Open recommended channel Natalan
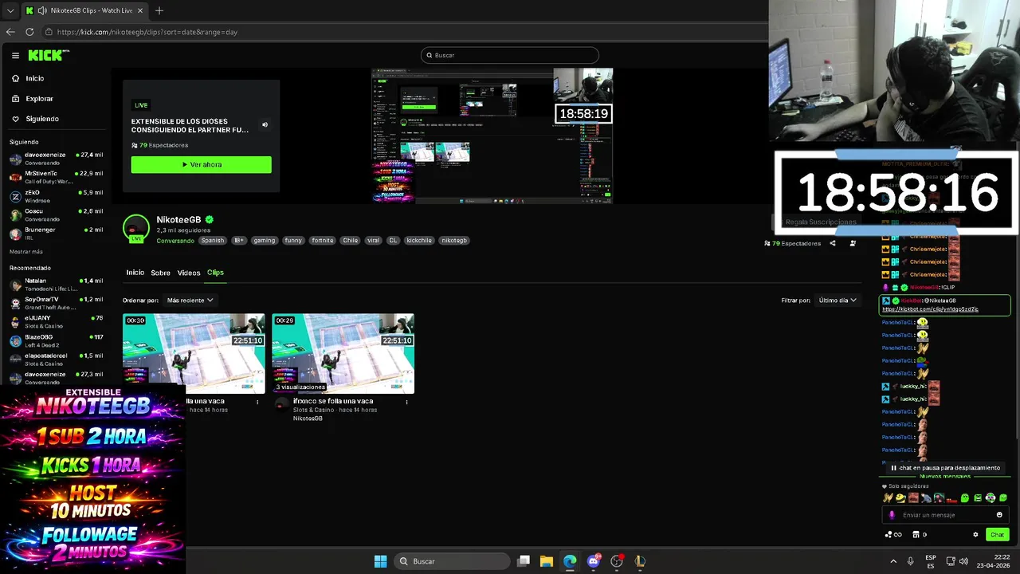Viewport: 1020px width, 574px height. tap(56, 285)
